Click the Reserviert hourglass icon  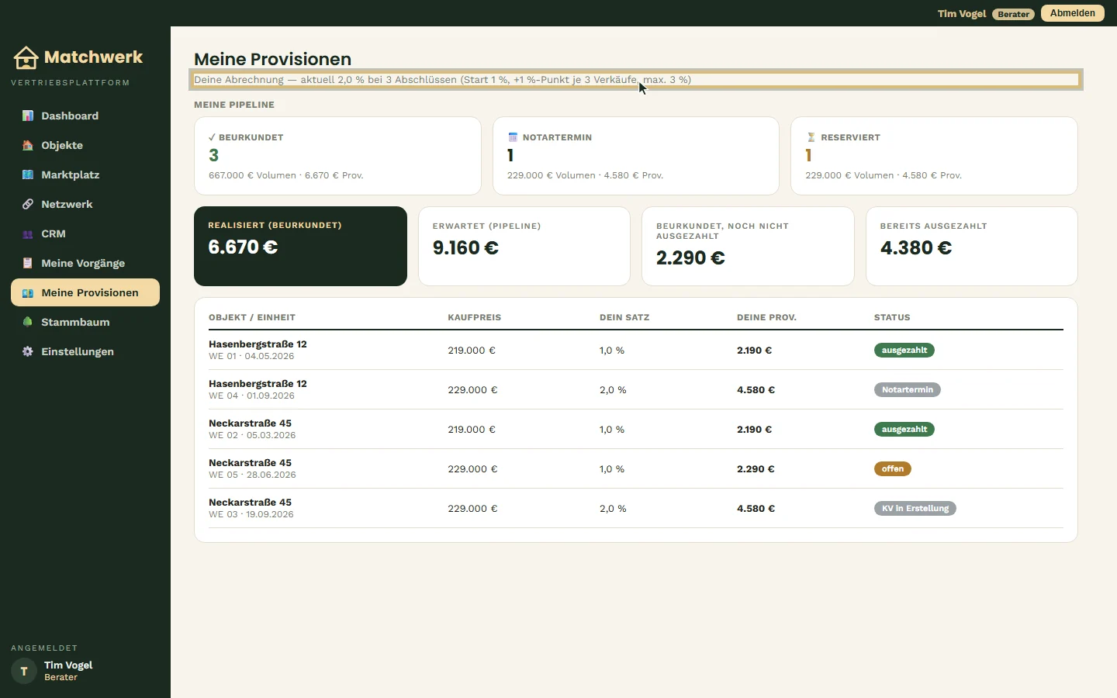coord(811,137)
